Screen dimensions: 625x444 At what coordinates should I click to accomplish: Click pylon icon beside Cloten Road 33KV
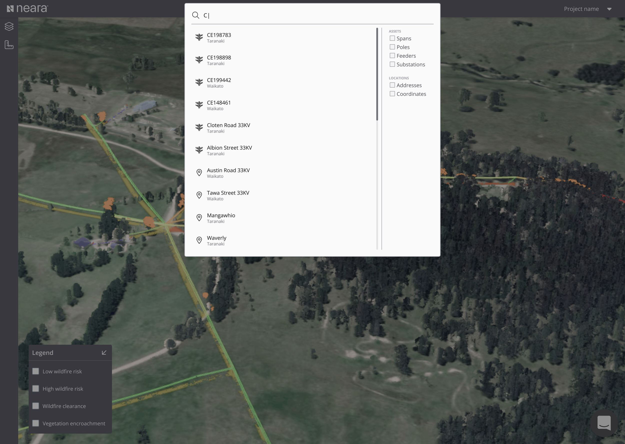coord(199,127)
